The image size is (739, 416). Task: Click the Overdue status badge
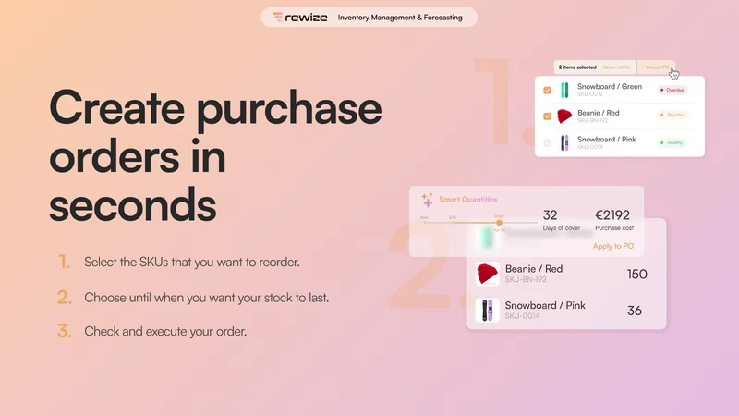672,90
